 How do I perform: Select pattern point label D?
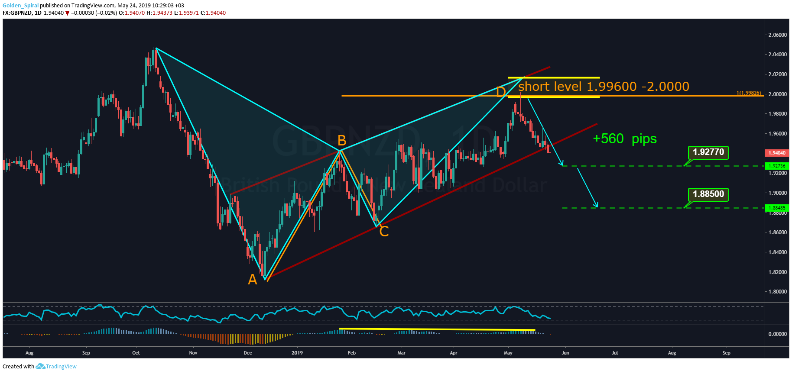click(x=501, y=92)
